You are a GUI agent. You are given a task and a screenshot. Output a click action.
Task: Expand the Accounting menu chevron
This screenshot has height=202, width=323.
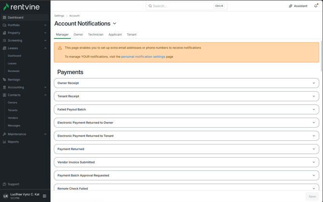(x=45, y=87)
